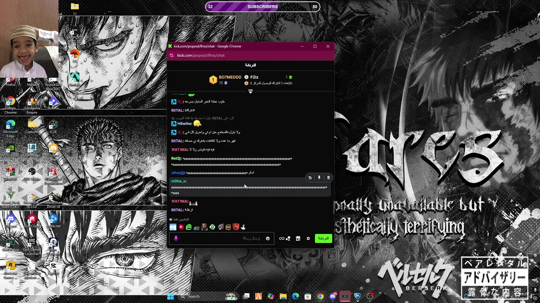The image size is (540, 303).
Task: Open Microsoft Edge desktop shortcut
Action: [x=11, y=129]
